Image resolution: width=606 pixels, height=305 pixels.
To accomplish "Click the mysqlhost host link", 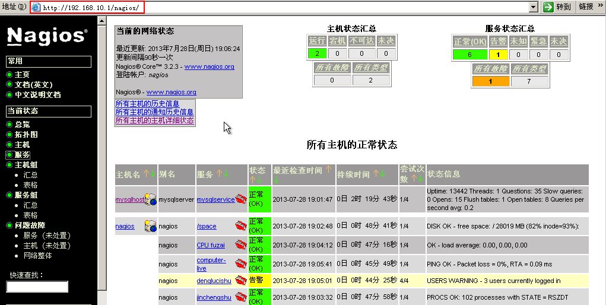I will (130, 200).
